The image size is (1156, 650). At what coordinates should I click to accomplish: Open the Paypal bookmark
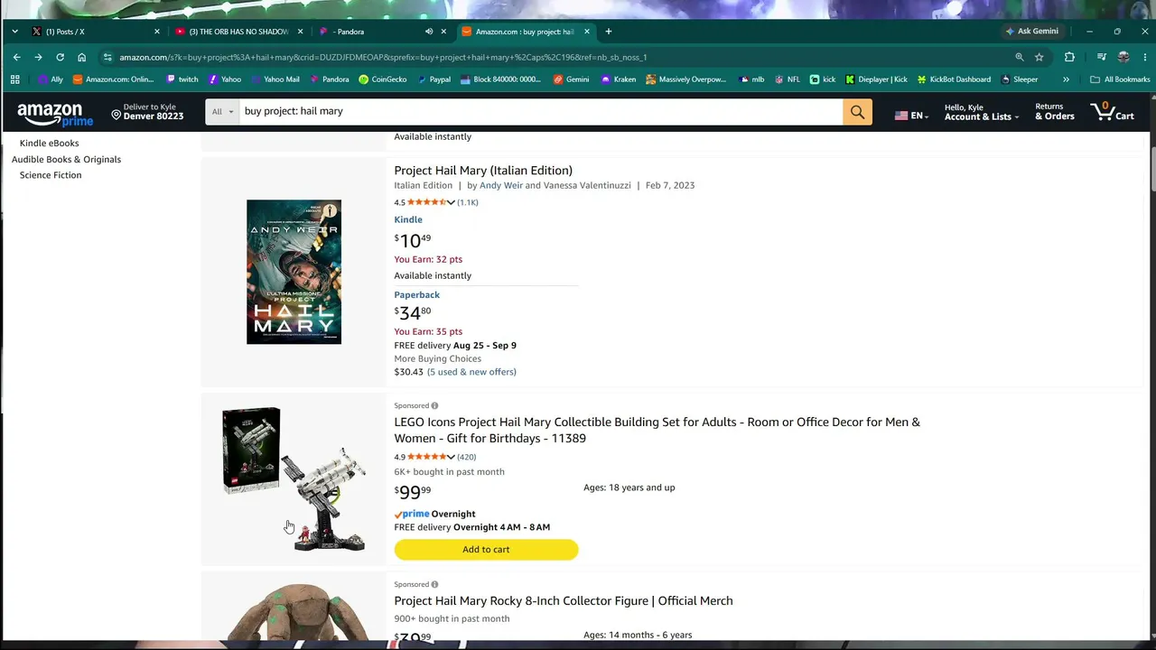click(433, 79)
